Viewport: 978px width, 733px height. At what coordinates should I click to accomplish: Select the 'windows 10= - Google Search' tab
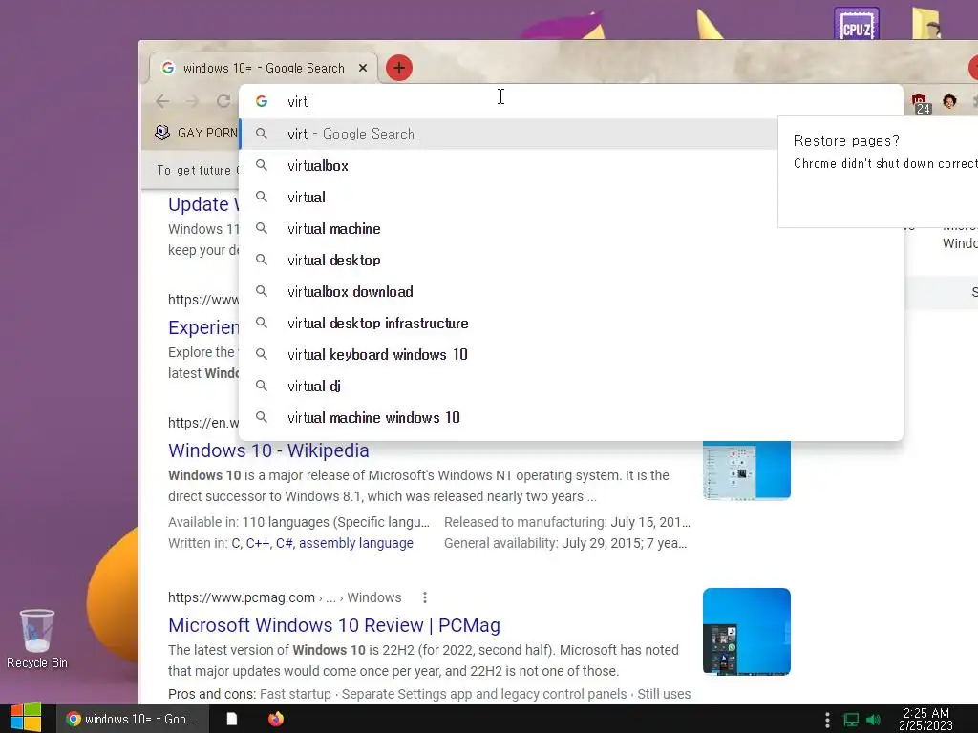click(264, 68)
